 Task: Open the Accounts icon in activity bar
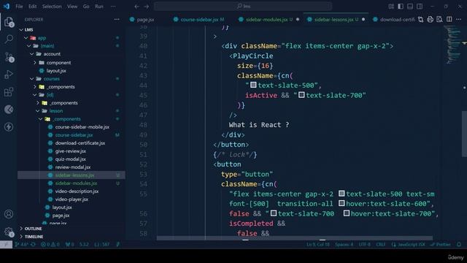pos(9,214)
